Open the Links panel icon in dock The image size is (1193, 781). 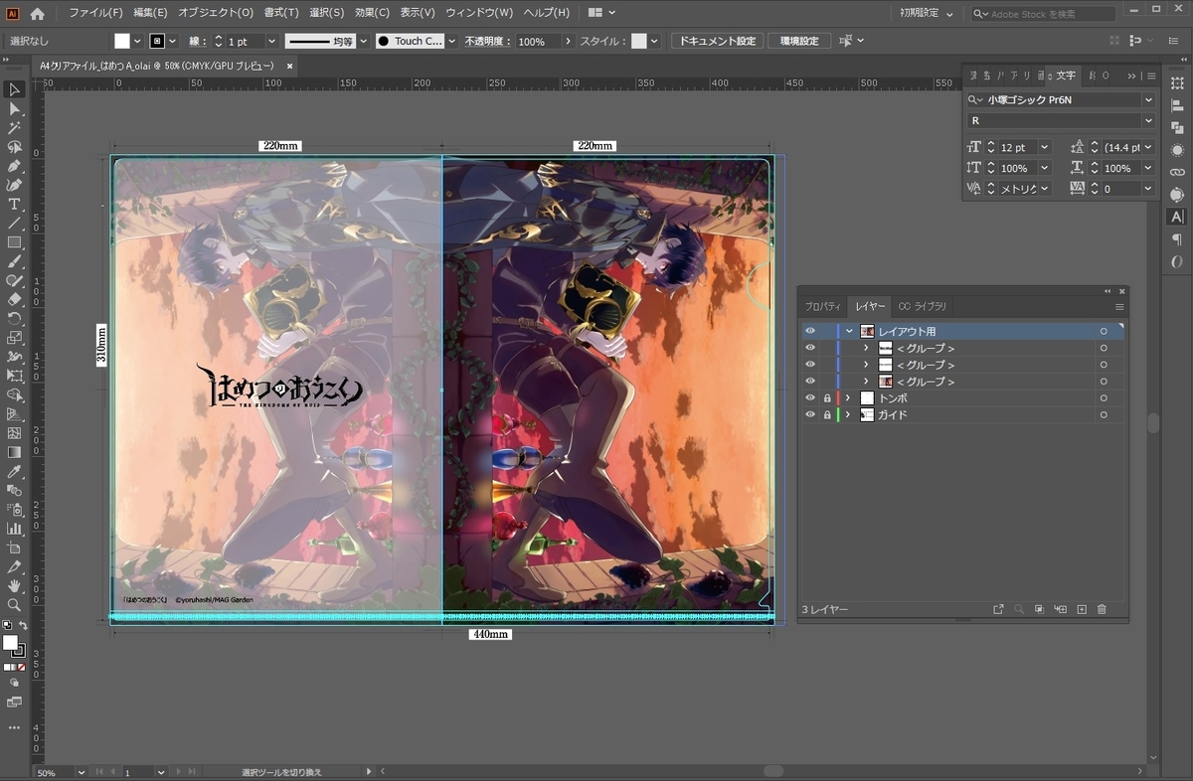coord(1177,172)
